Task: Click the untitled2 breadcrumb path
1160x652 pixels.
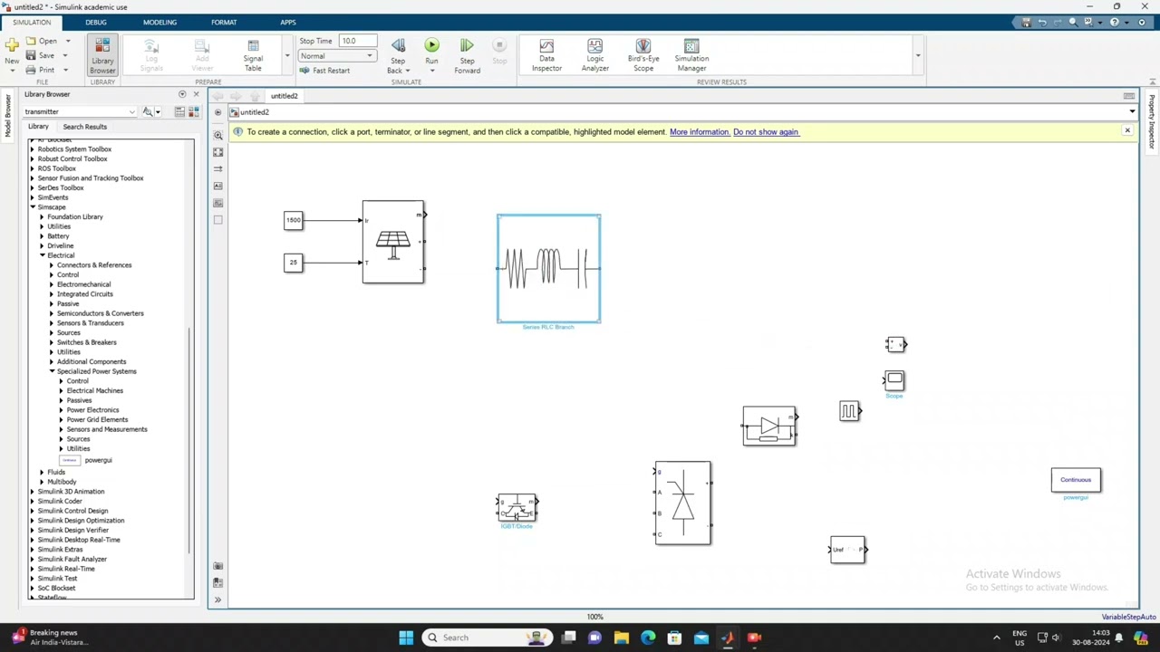Action: tap(255, 112)
